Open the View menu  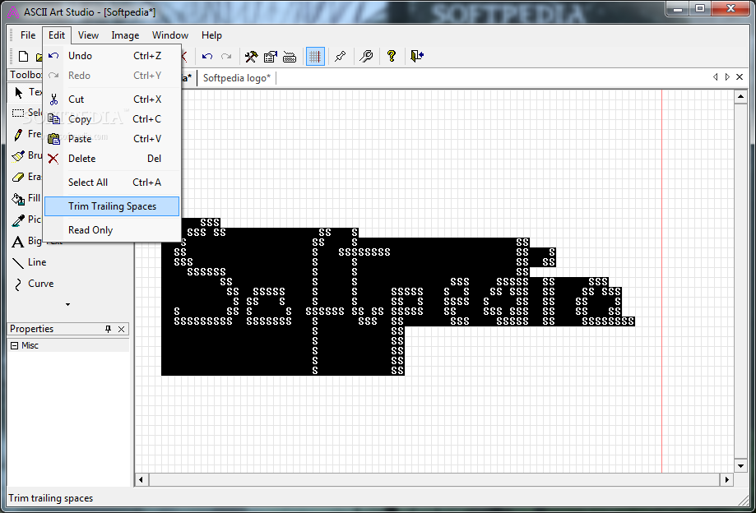point(88,35)
